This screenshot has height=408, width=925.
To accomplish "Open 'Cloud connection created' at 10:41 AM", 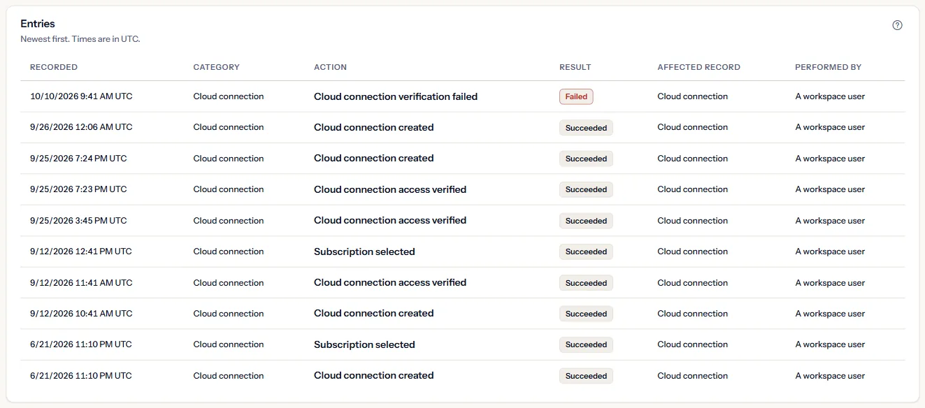I will (374, 313).
